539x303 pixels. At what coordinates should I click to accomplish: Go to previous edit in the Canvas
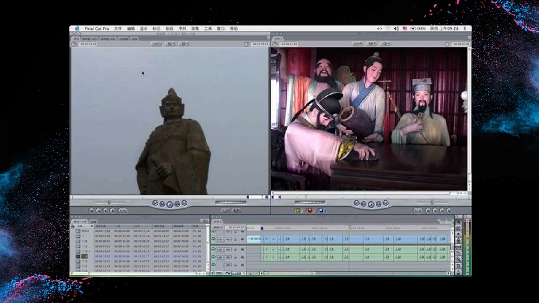coord(356,203)
